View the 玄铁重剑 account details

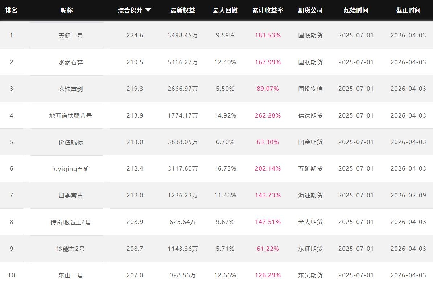pos(71,89)
